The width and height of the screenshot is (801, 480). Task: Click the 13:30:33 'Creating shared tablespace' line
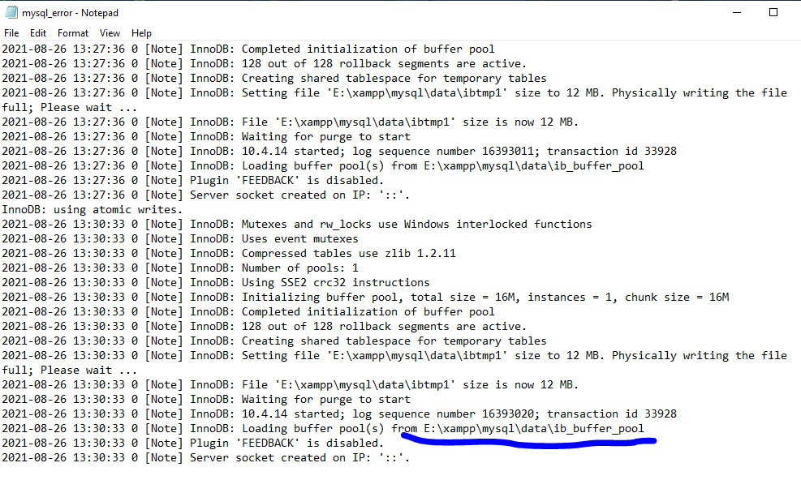[x=274, y=341]
